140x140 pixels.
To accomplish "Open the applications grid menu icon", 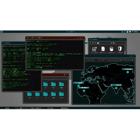I will click(x=1, y=31).
